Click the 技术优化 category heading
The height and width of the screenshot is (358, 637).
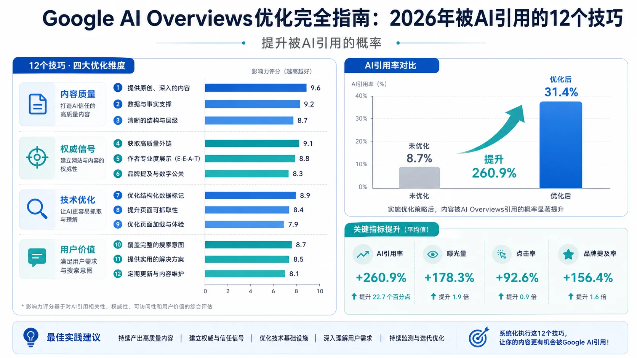pos(78,200)
